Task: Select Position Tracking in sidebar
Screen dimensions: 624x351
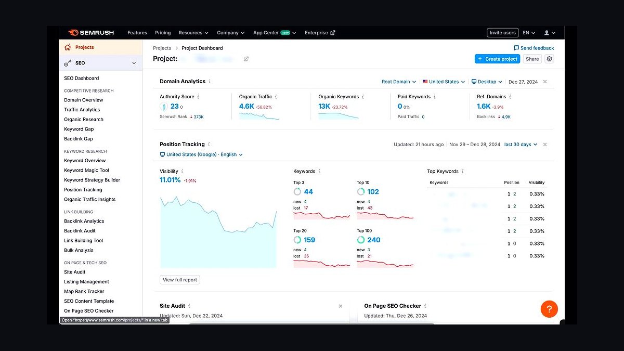Action: pyautogui.click(x=83, y=190)
